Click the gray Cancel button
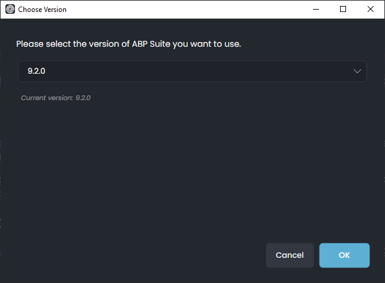Viewport: 385px width, 283px height. tap(290, 255)
